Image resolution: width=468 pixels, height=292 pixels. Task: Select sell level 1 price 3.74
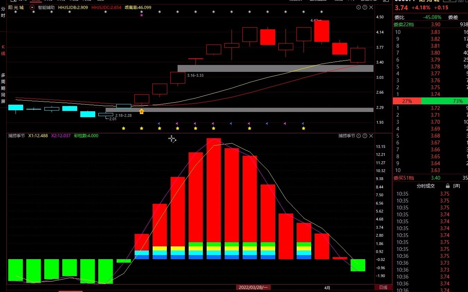pyautogui.click(x=435, y=94)
